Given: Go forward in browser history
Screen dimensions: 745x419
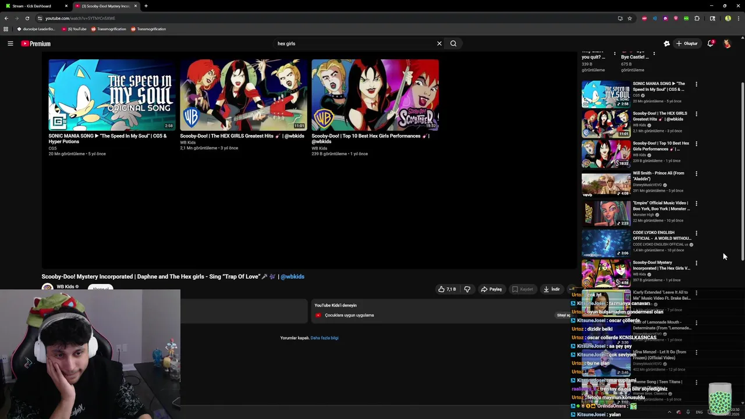Looking at the screenshot, I should click(16, 18).
